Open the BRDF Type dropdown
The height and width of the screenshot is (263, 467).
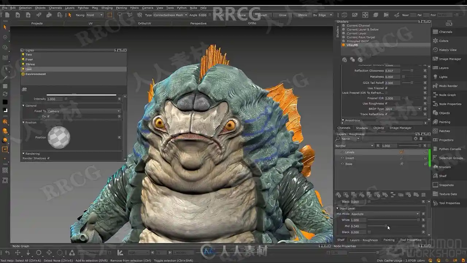click(403, 109)
